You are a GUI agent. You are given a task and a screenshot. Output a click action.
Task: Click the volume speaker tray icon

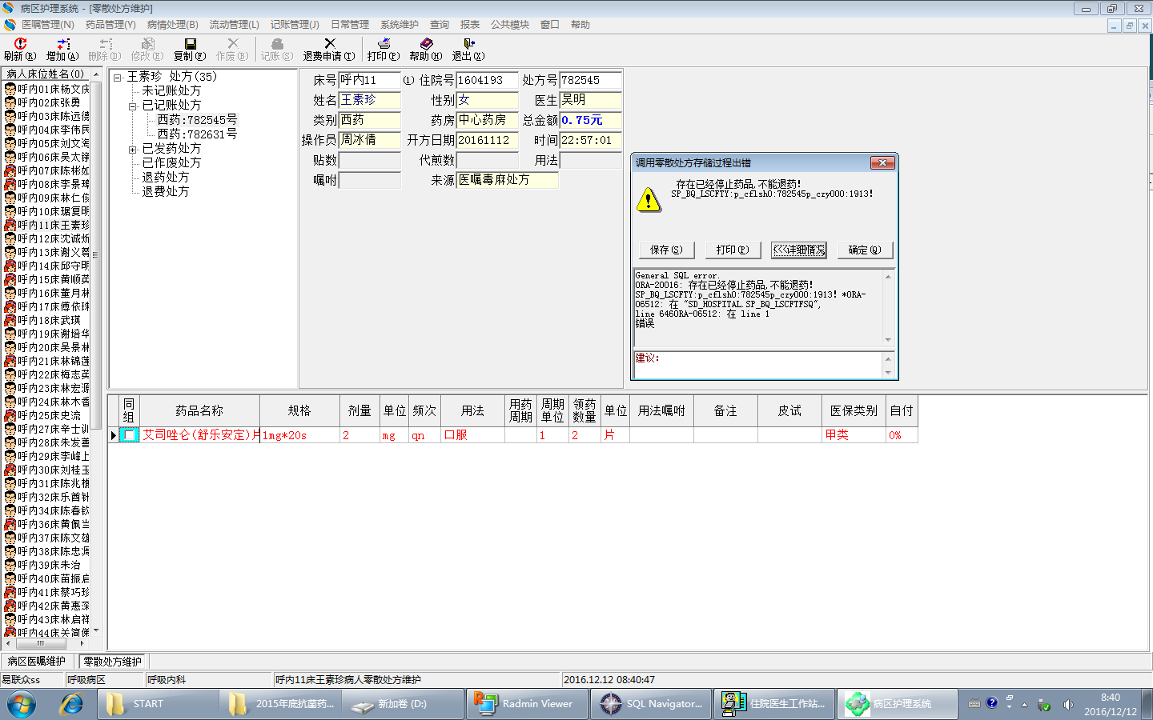pyautogui.click(x=1068, y=705)
